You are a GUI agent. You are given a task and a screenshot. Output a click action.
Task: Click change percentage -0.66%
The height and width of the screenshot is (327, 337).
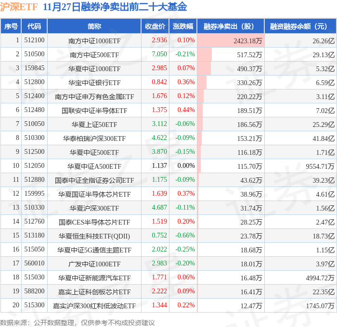(x=185, y=235)
